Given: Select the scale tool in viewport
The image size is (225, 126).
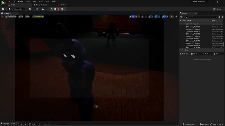Looking at the screenshot, I should 139,17.
